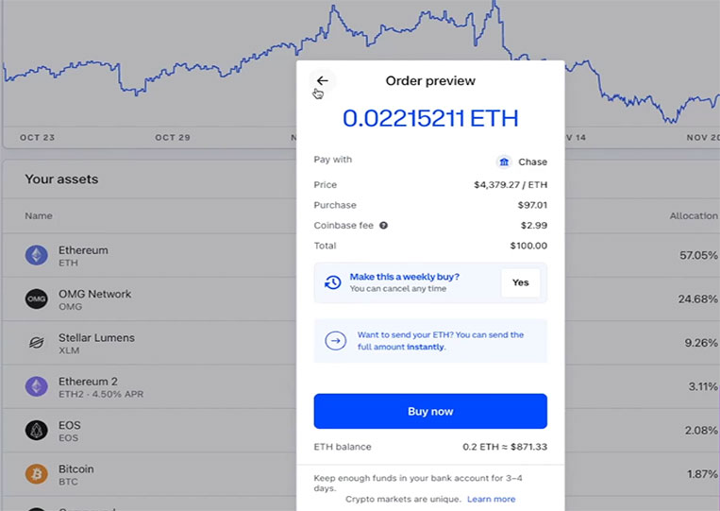This screenshot has height=511, width=720.
Task: Confirm purchase with Buy now
Action: pos(430,411)
